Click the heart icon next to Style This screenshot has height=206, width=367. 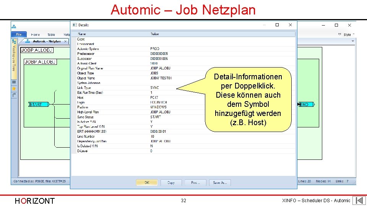pos(339,34)
